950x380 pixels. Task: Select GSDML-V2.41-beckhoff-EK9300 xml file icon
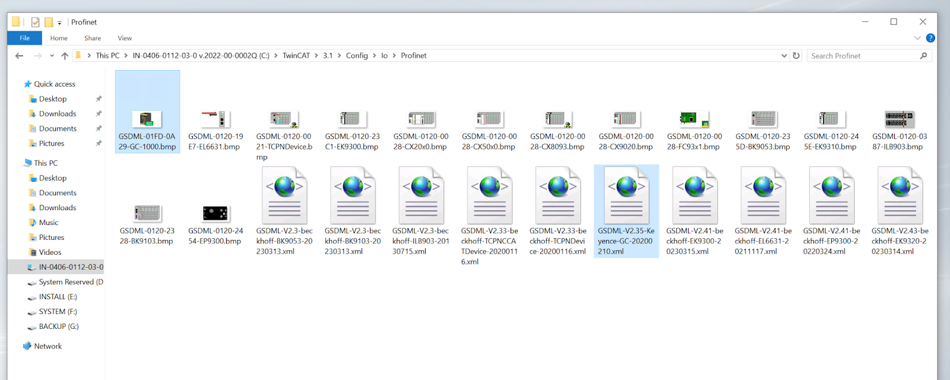click(695, 195)
